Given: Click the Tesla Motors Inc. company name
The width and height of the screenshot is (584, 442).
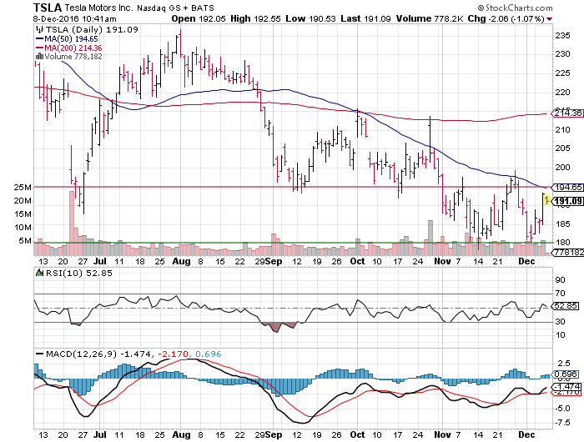Looking at the screenshot, I should pos(98,8).
